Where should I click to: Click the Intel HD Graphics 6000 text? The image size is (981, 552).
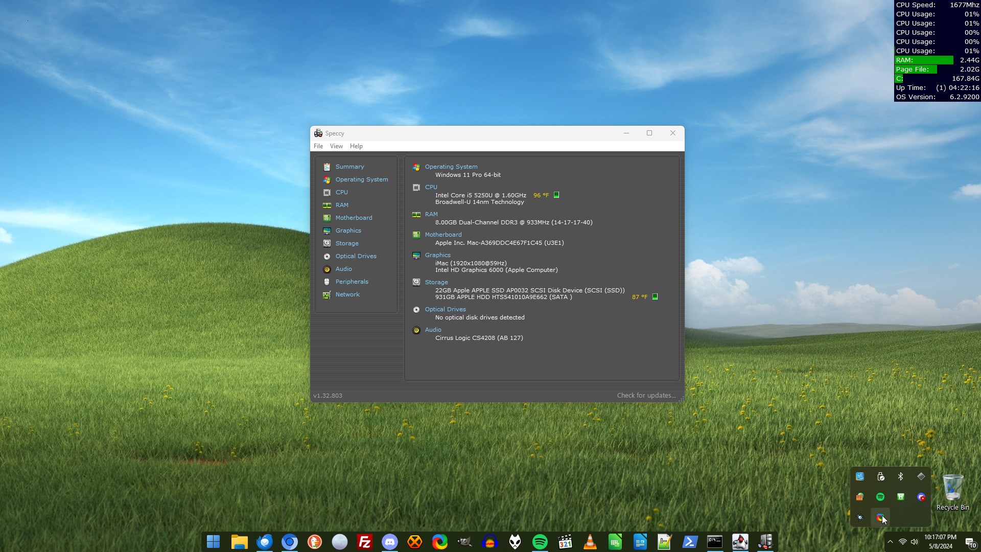tap(496, 270)
